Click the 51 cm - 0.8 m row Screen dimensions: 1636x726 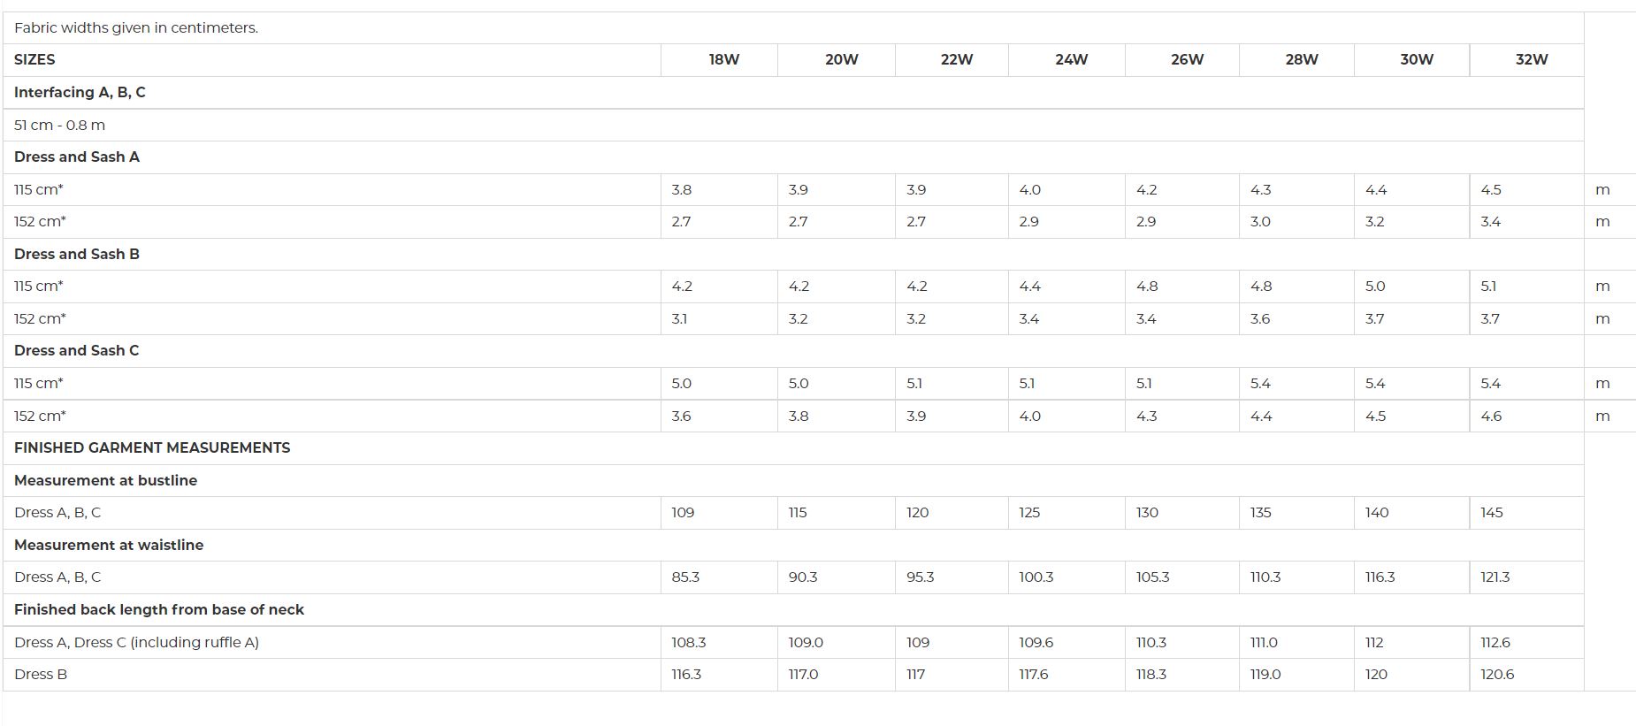793,125
